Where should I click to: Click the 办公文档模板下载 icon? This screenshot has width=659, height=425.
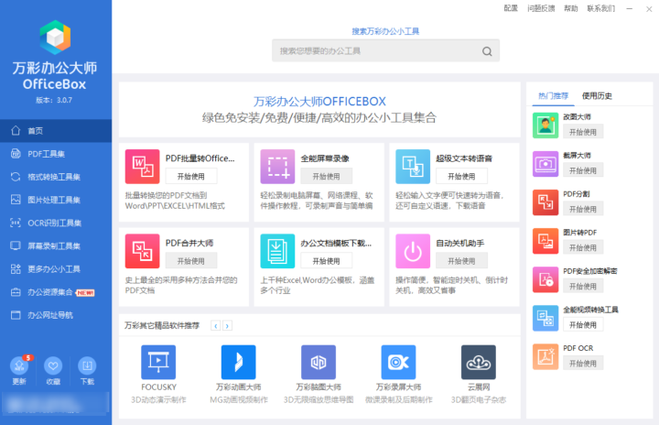tap(277, 251)
